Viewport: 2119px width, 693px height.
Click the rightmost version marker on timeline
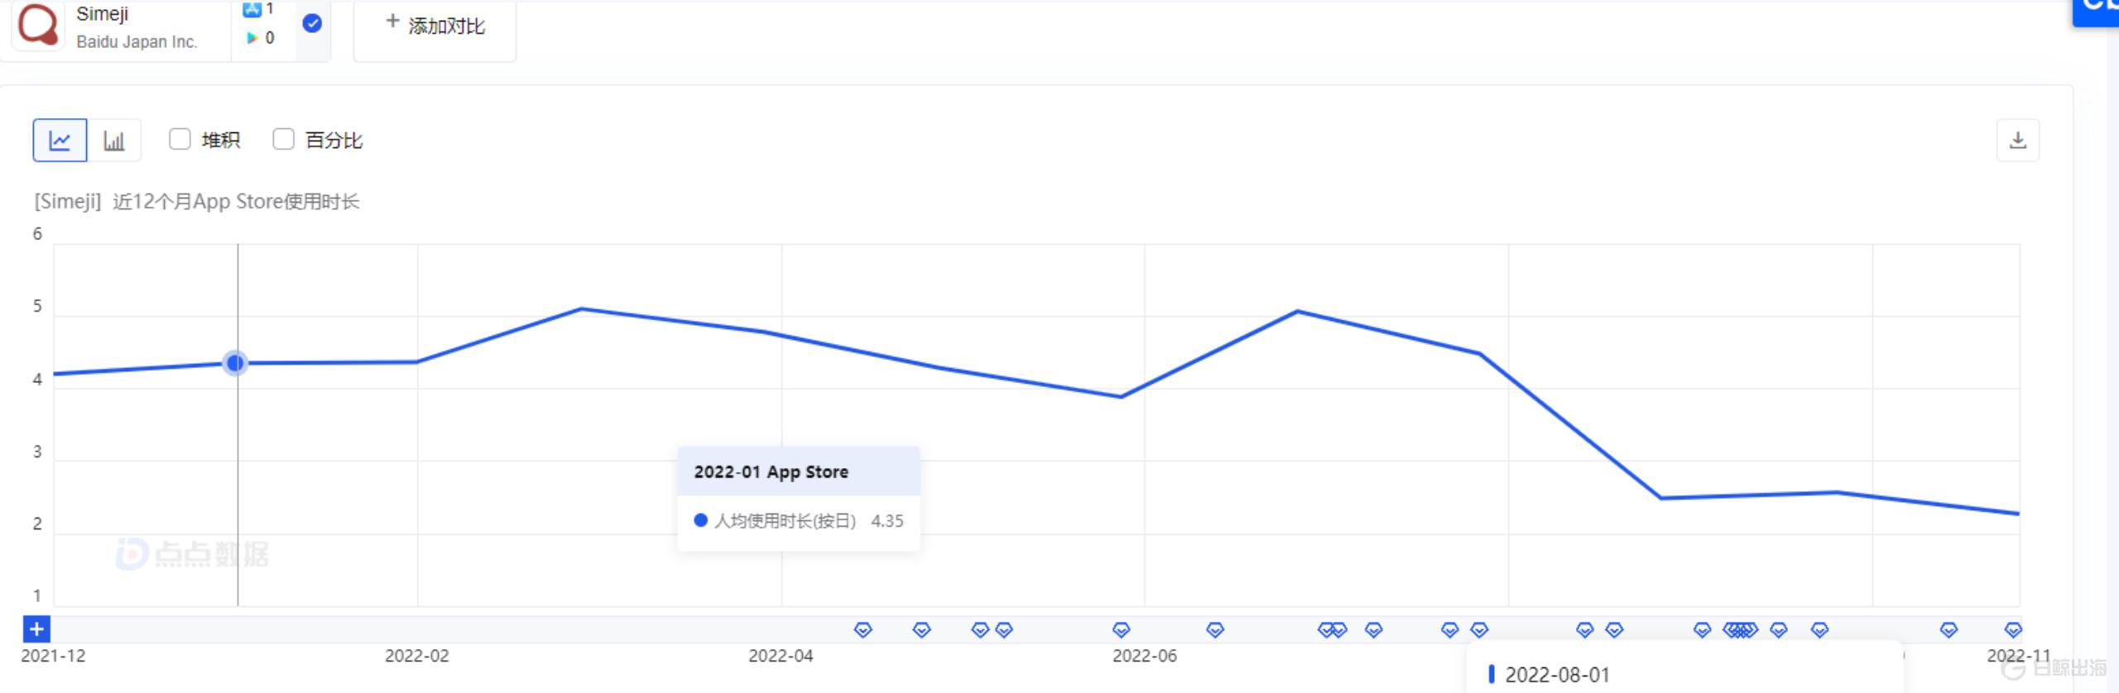point(2013,630)
